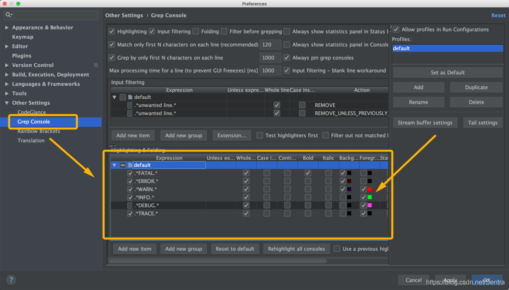The width and height of the screenshot is (509, 290).
Task: Click the horizontal scrollbar at bottom
Action: [218, 261]
